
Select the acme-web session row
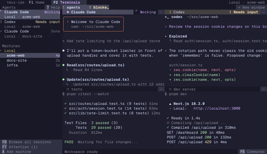30,55
